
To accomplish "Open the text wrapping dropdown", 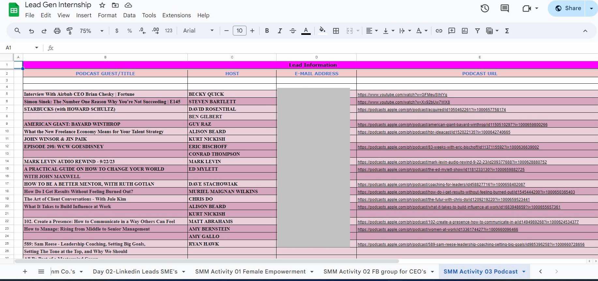I will tap(405, 31).
